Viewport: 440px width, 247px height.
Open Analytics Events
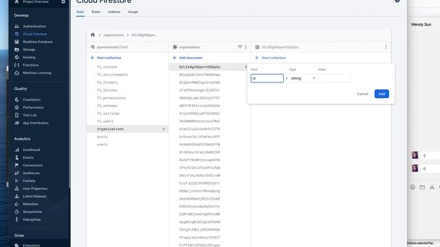[x=28, y=158]
